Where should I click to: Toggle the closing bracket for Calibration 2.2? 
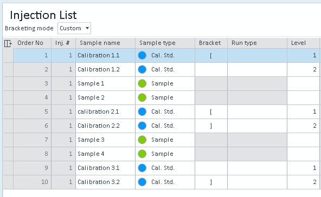click(x=211, y=126)
